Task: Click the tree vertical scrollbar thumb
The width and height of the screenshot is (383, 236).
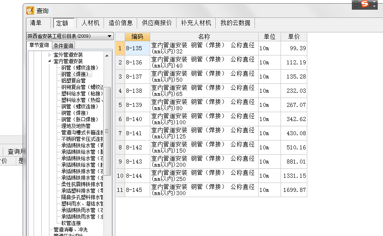Action: (107, 131)
